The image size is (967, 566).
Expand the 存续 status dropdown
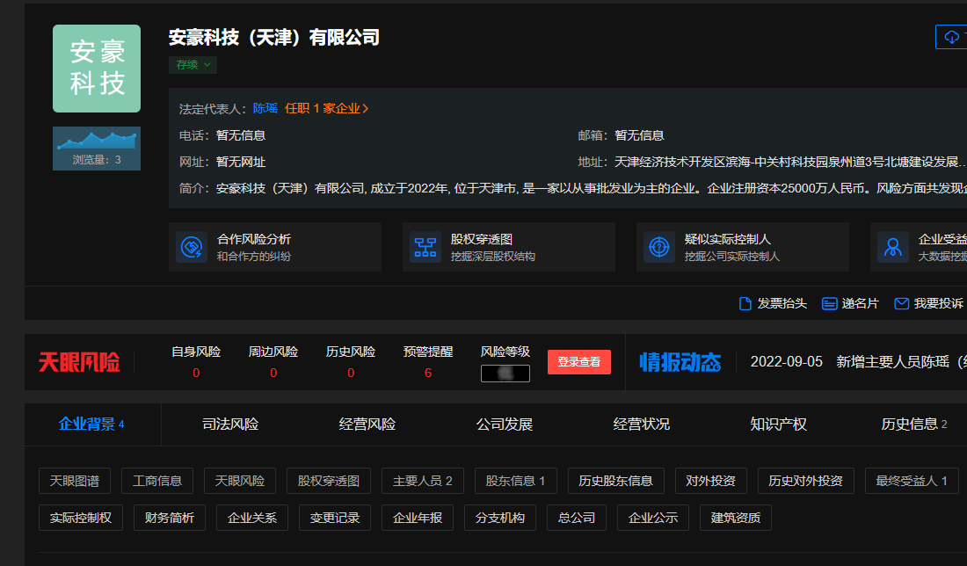point(193,65)
